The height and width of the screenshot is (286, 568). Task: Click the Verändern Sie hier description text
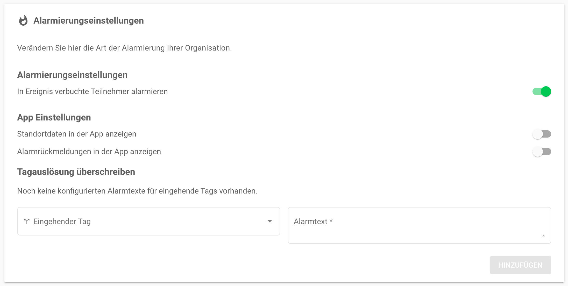(124, 48)
